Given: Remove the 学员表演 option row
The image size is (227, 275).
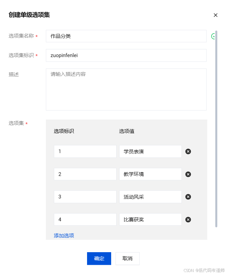Looking at the screenshot, I should coord(188,151).
